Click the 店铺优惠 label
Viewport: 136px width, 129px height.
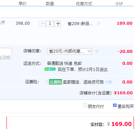pos(32,51)
